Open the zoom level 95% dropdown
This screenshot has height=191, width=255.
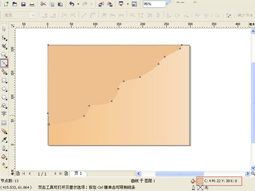tap(168, 4)
